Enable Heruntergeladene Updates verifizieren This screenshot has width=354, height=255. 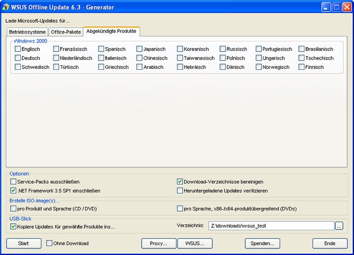(x=180, y=190)
